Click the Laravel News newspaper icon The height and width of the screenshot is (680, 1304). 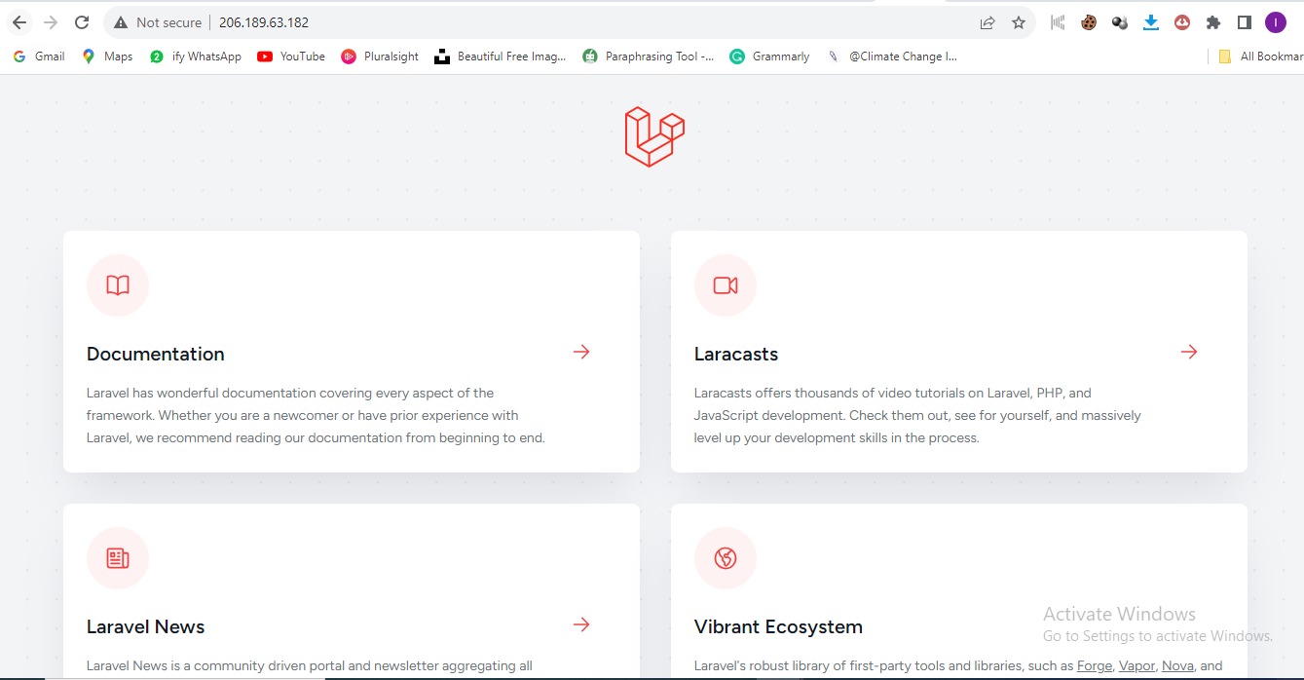click(117, 557)
